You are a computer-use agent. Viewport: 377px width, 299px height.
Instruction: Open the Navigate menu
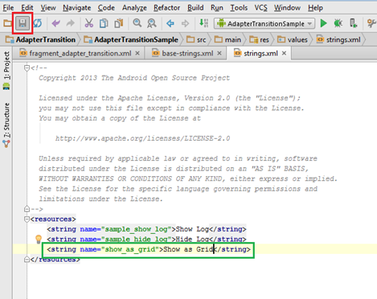(x=77, y=8)
